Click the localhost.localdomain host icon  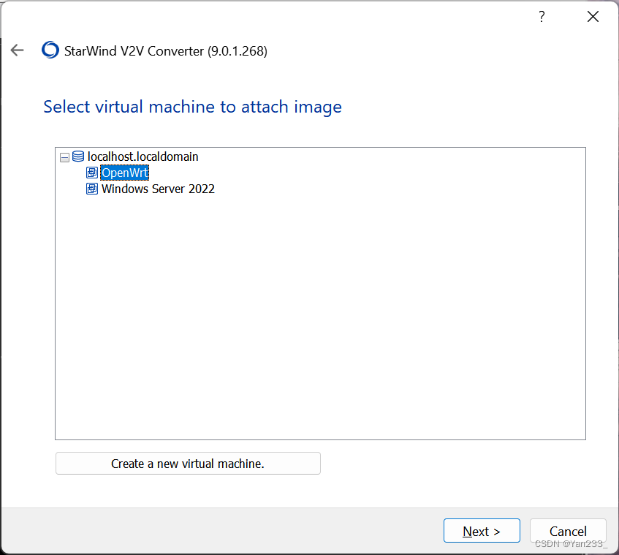[78, 156]
